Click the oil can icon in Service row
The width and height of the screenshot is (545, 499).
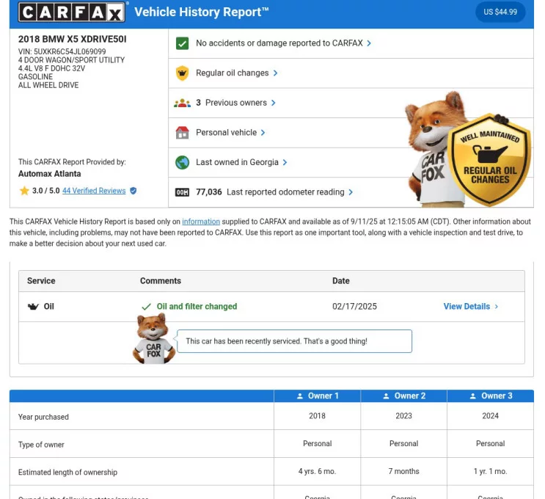point(33,306)
